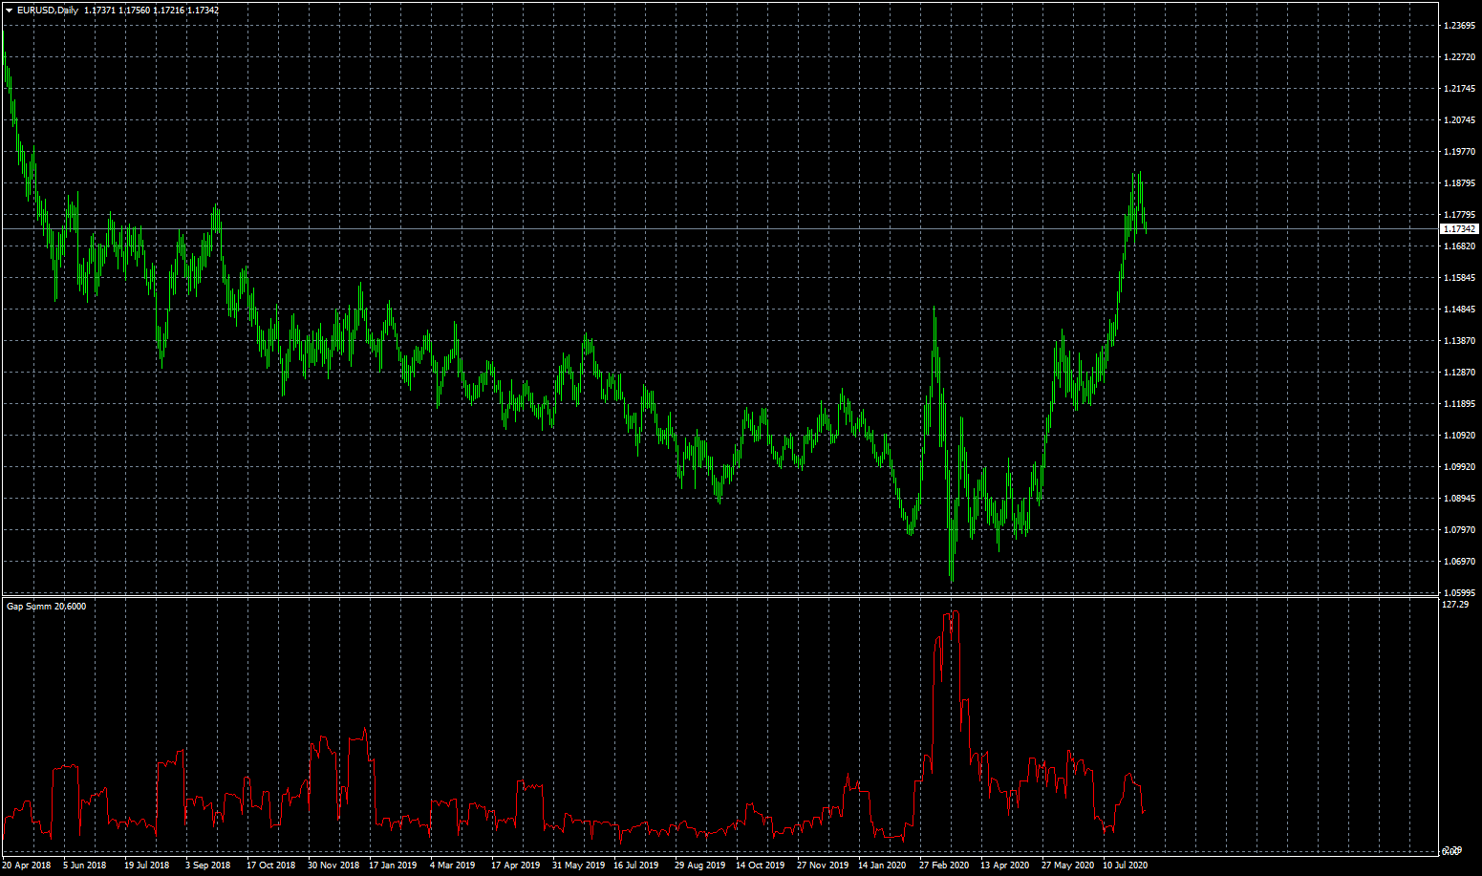Click the 127.29 indicator scale value
Image resolution: width=1482 pixels, height=876 pixels.
(x=1455, y=605)
